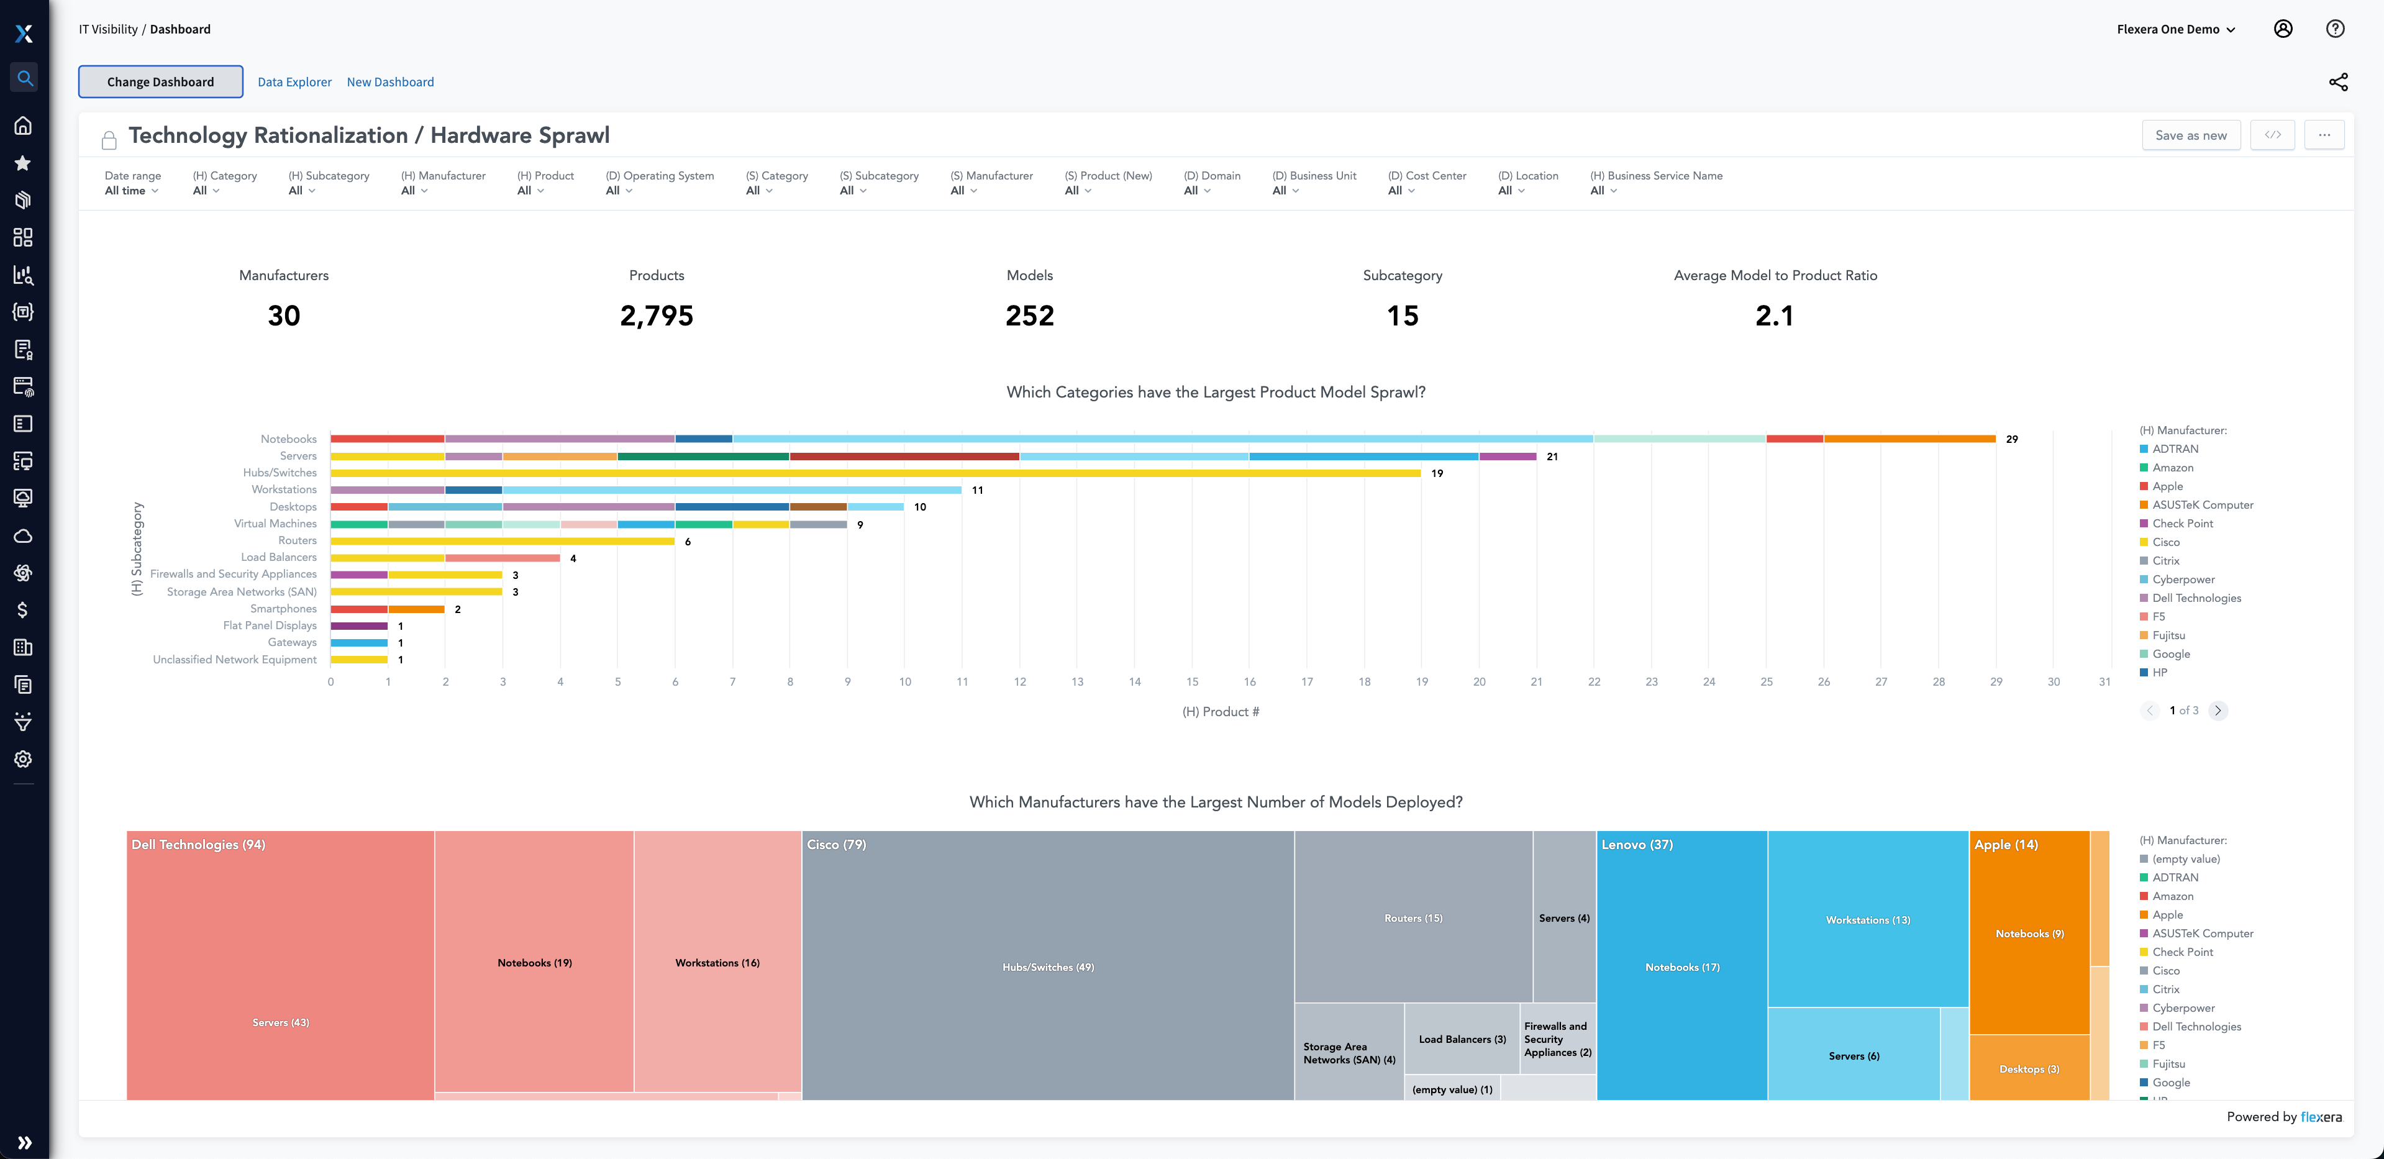The height and width of the screenshot is (1159, 2384).
Task: Open the cloud icon in sidebar
Action: [x=24, y=536]
